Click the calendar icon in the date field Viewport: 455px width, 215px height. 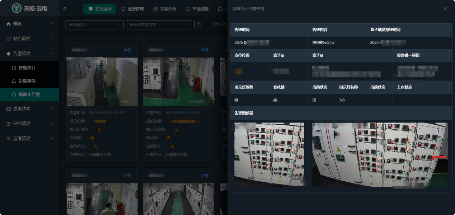click(199, 24)
